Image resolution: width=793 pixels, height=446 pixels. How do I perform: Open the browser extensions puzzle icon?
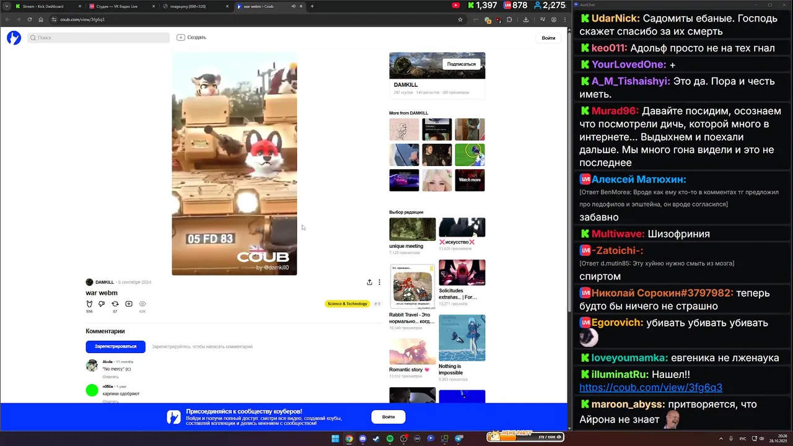coord(509,19)
